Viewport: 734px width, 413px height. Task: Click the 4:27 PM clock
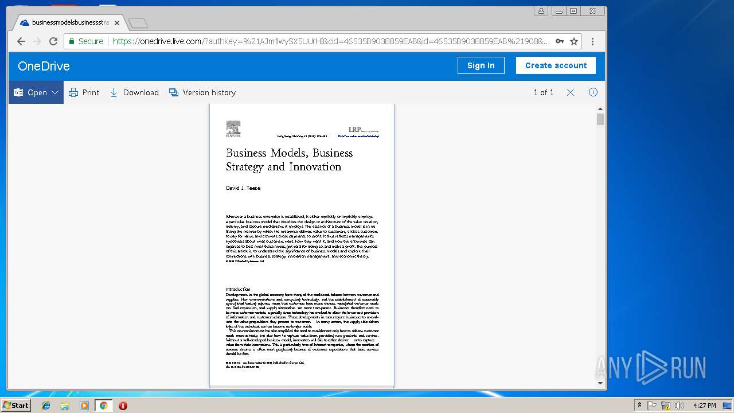(704, 406)
